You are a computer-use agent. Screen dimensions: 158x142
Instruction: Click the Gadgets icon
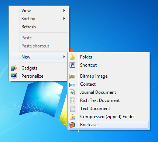click(14, 68)
